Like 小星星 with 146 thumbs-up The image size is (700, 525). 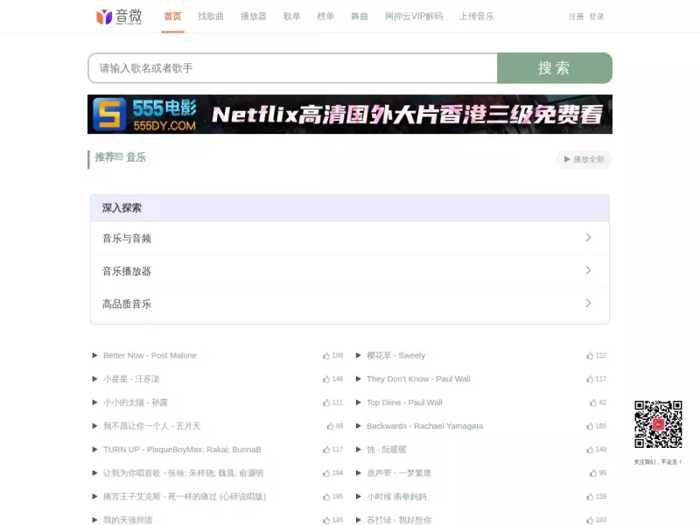326,379
